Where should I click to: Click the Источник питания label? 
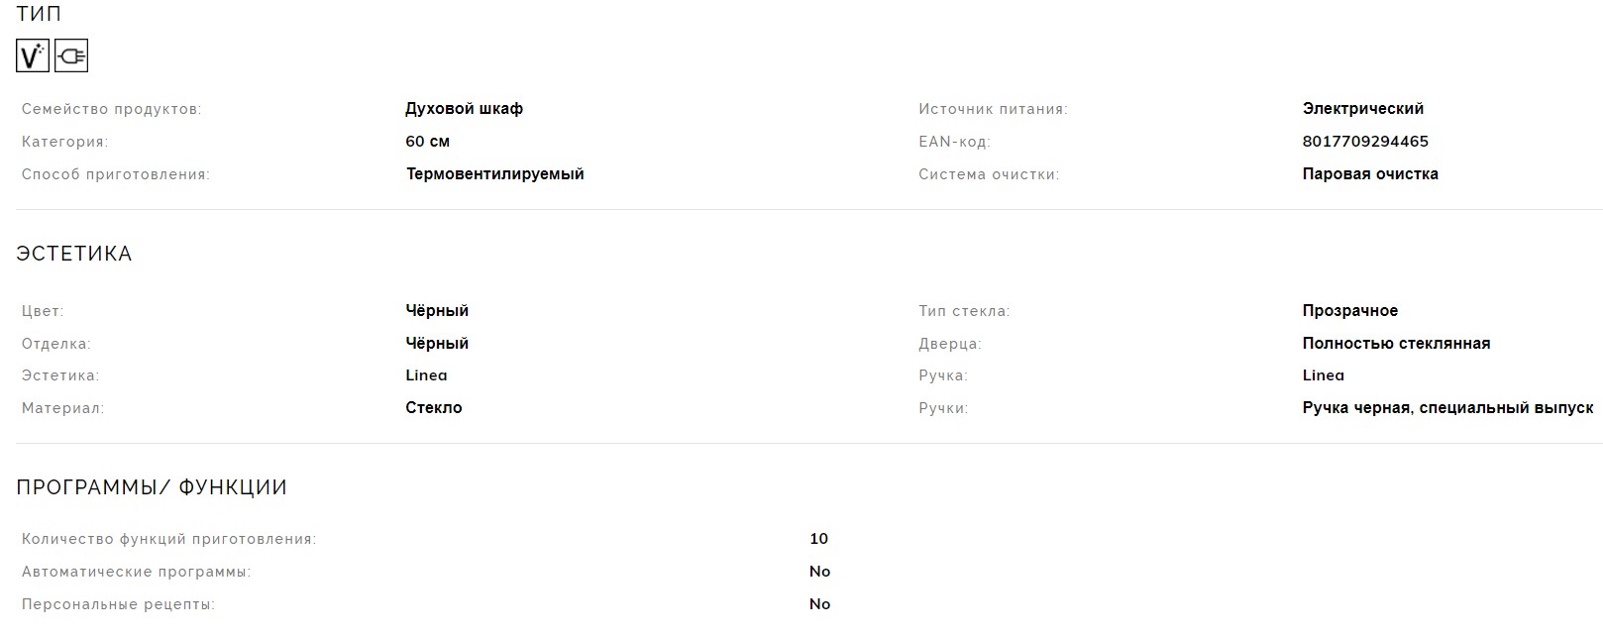click(x=993, y=109)
